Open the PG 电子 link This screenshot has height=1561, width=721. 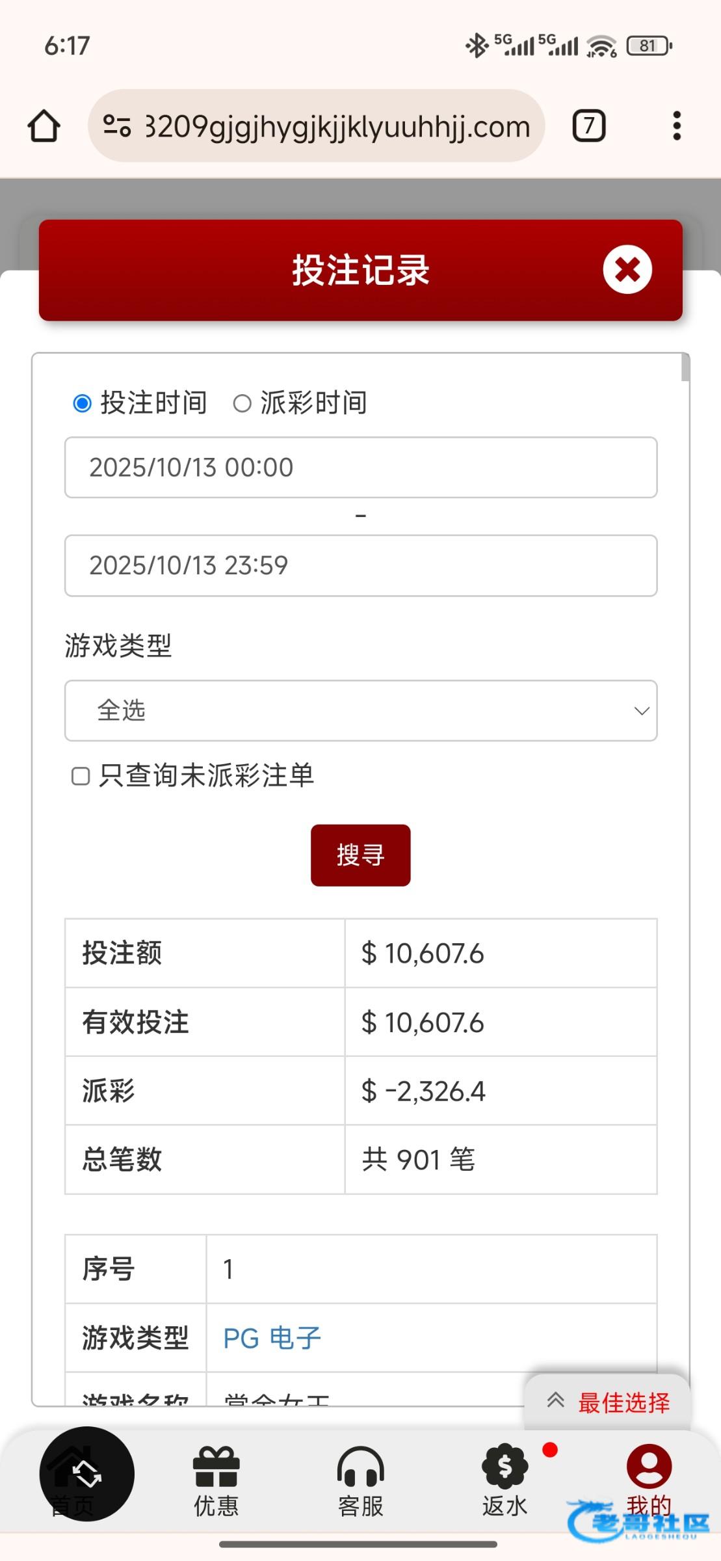click(272, 1338)
